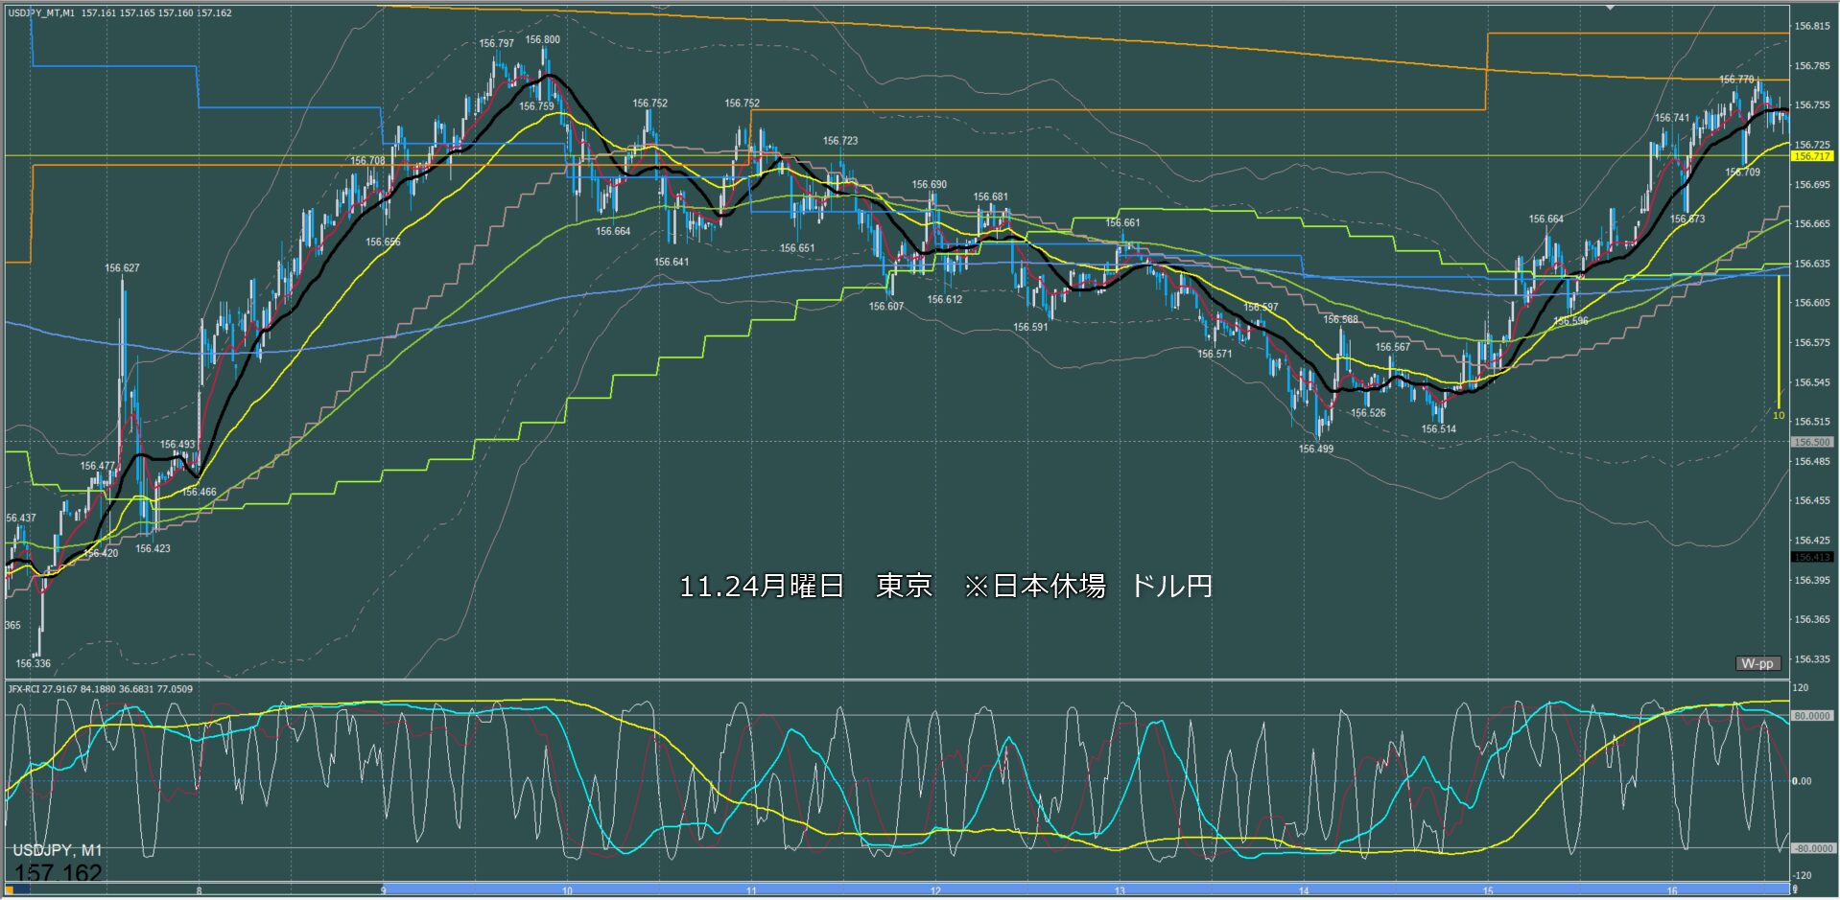Image resolution: width=1840 pixels, height=900 pixels.
Task: Click hour 12 on the time axis
Action: 935,891
